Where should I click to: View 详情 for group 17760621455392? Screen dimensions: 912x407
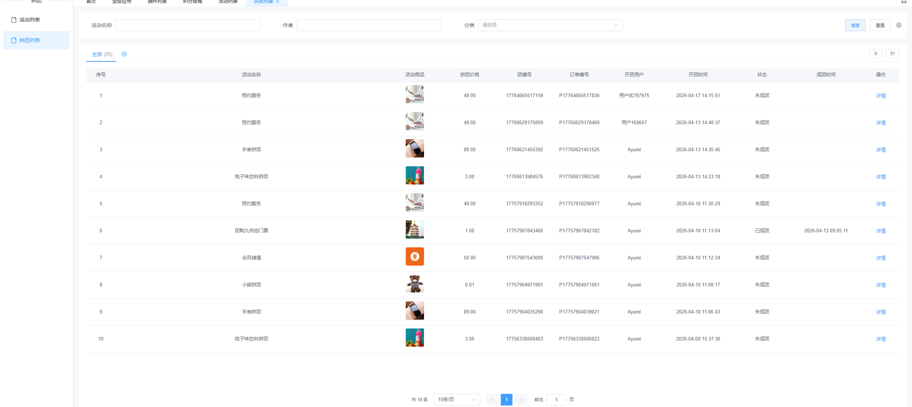881,150
